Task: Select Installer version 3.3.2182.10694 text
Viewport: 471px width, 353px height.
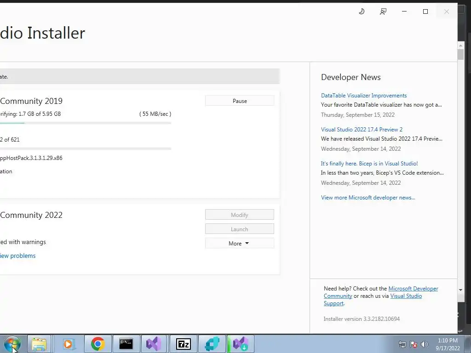Action: (x=362, y=319)
